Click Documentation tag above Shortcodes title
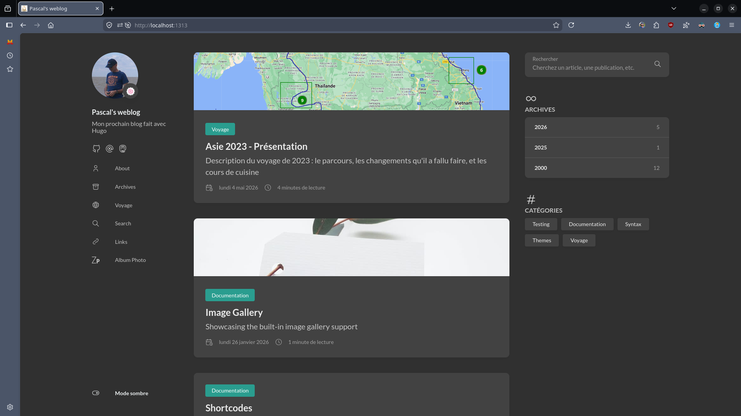Screen dimensions: 741x416 (230, 391)
